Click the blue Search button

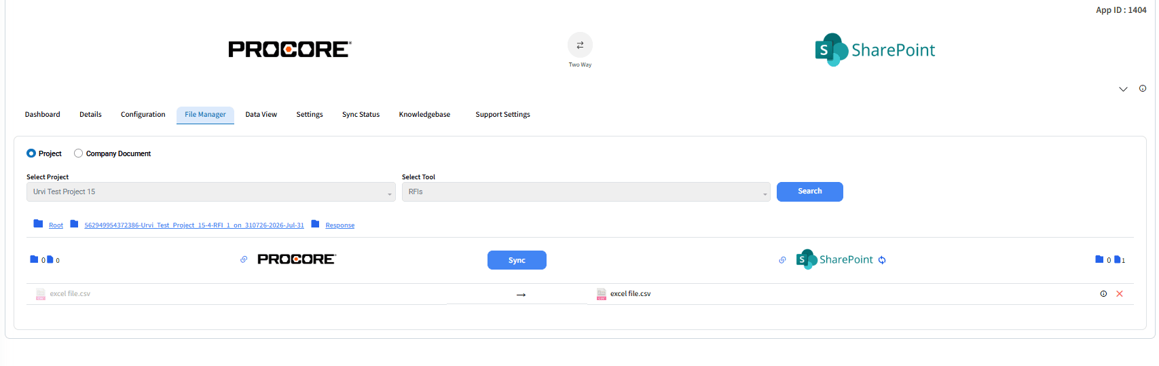pyautogui.click(x=810, y=191)
